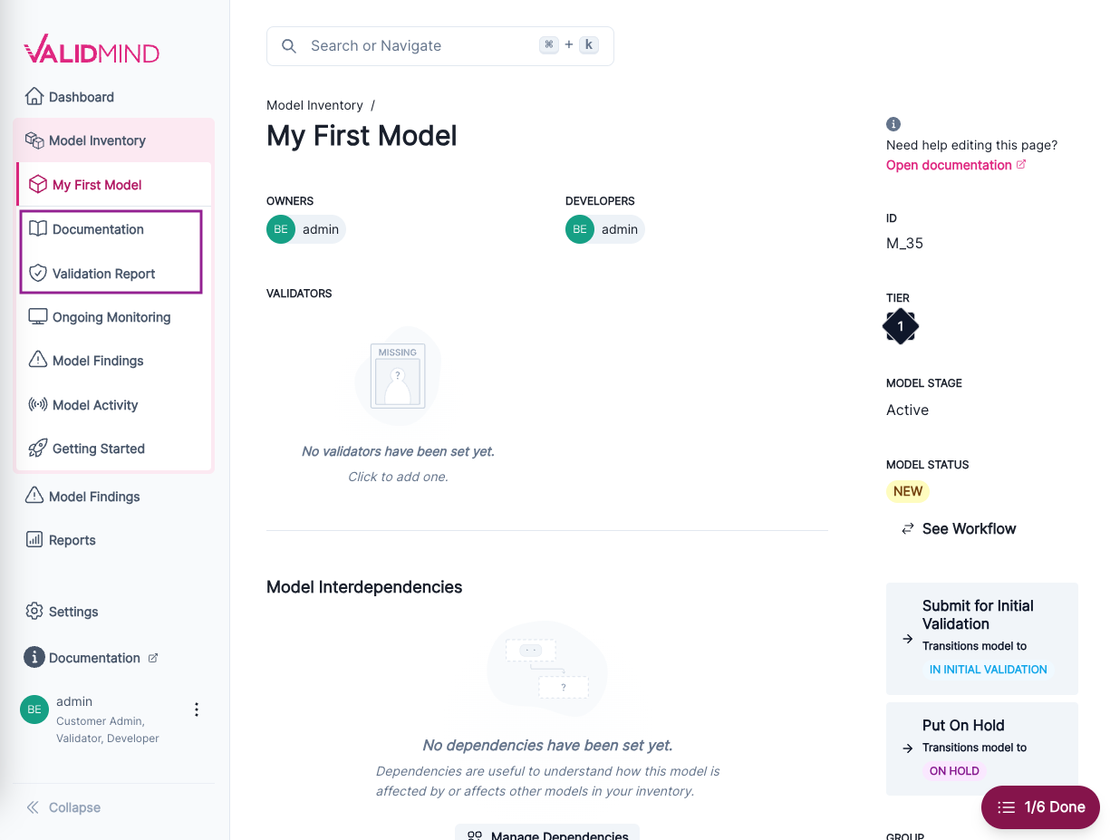Click the Tier 1 diamond badge
This screenshot has width=1110, height=840.
click(x=900, y=325)
